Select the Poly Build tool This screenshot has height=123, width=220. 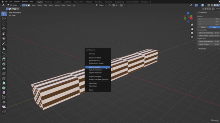(4, 83)
